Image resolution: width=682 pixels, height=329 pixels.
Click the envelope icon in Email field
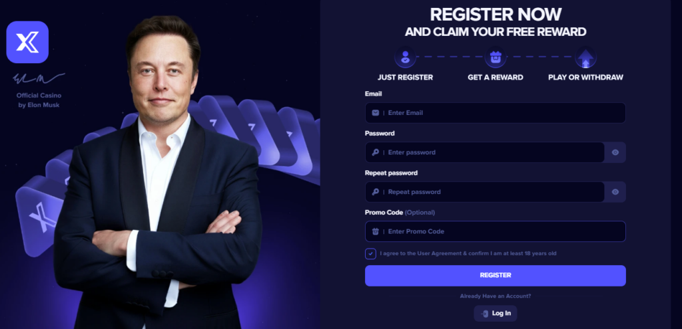click(376, 113)
